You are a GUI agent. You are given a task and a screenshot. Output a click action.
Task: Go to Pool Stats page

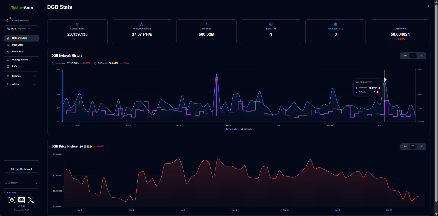(17, 45)
